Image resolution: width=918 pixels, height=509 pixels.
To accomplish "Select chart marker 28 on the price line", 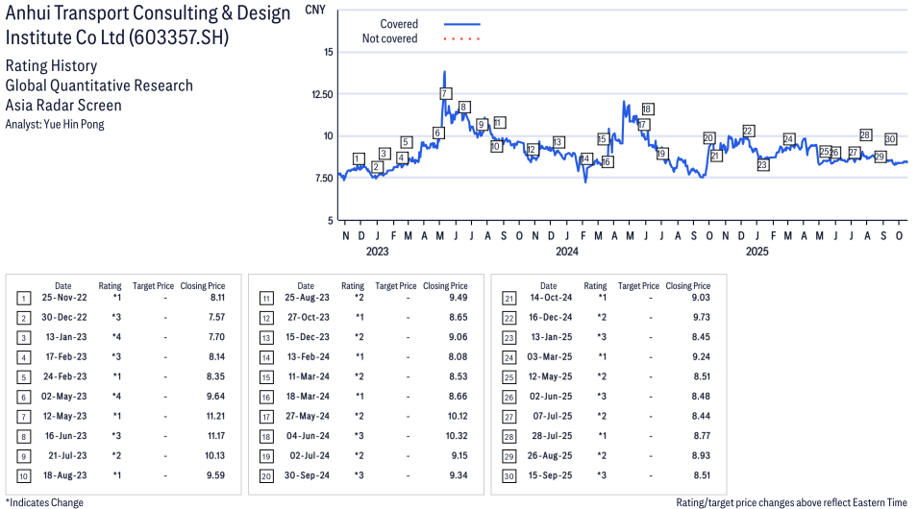I will point(865,135).
